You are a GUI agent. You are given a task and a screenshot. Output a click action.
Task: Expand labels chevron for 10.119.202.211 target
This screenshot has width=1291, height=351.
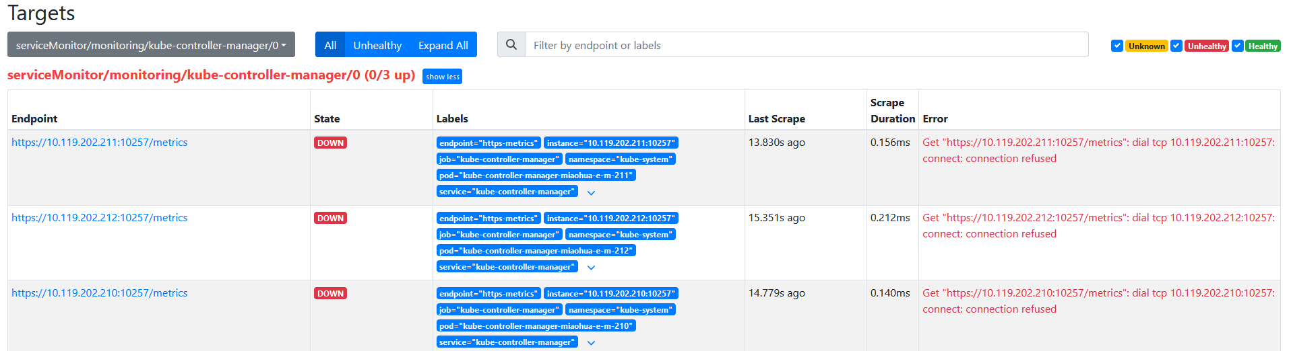[591, 192]
